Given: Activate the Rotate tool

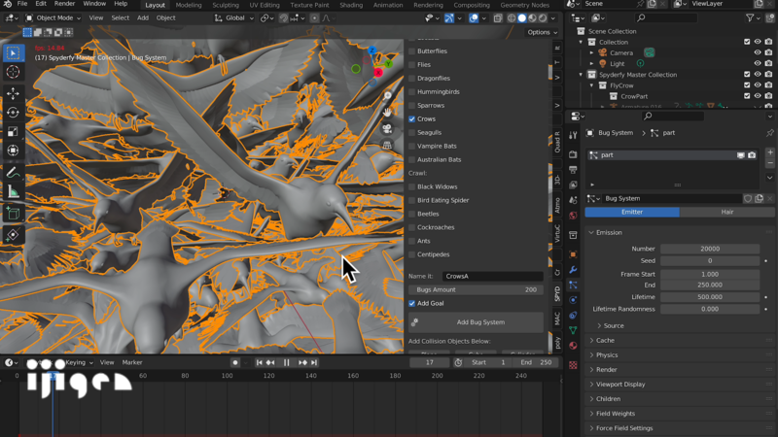Looking at the screenshot, I should [x=13, y=113].
